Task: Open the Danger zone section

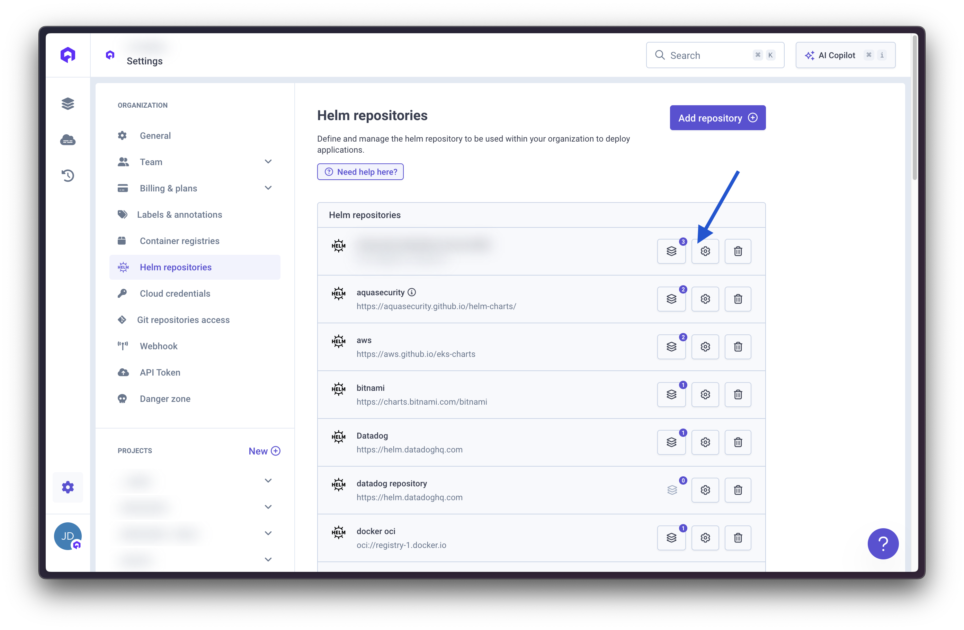Action: (165, 399)
